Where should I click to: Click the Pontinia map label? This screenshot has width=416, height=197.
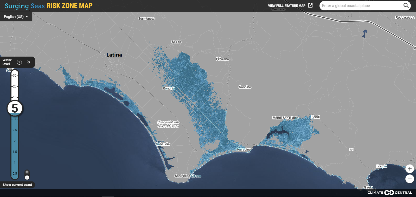169,89
